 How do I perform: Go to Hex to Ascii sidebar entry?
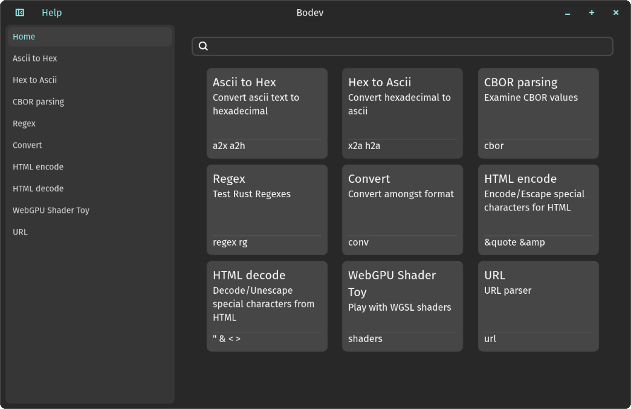(x=90, y=80)
